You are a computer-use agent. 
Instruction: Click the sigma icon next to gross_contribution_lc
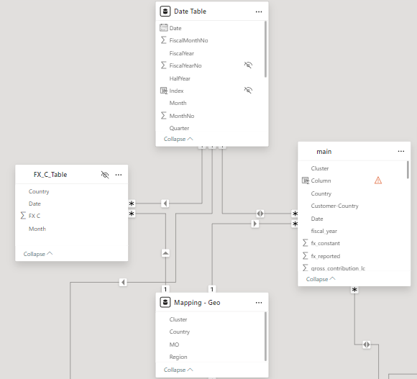[306, 268]
